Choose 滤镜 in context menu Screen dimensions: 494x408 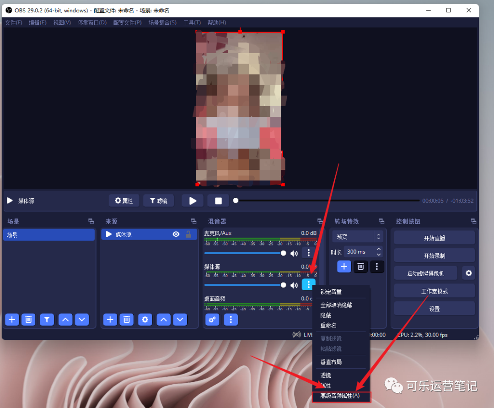[341, 375]
